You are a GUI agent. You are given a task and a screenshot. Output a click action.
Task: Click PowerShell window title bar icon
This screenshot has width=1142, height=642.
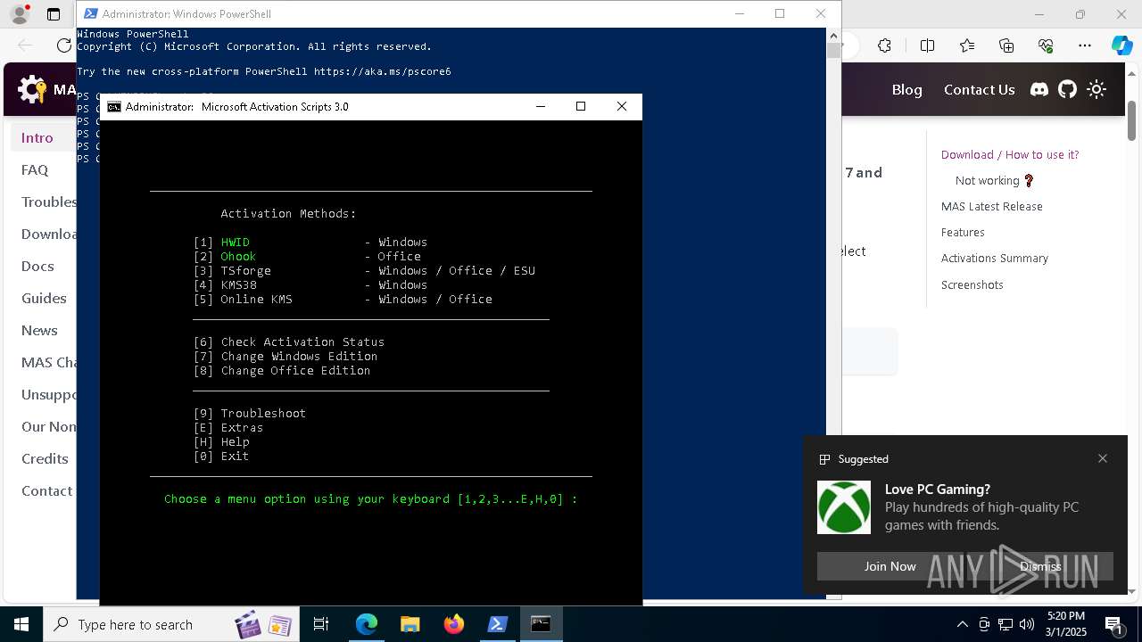pos(89,13)
